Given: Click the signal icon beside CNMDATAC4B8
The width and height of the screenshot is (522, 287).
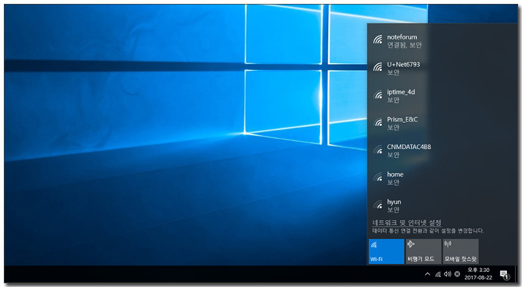Looking at the screenshot, I should (377, 150).
